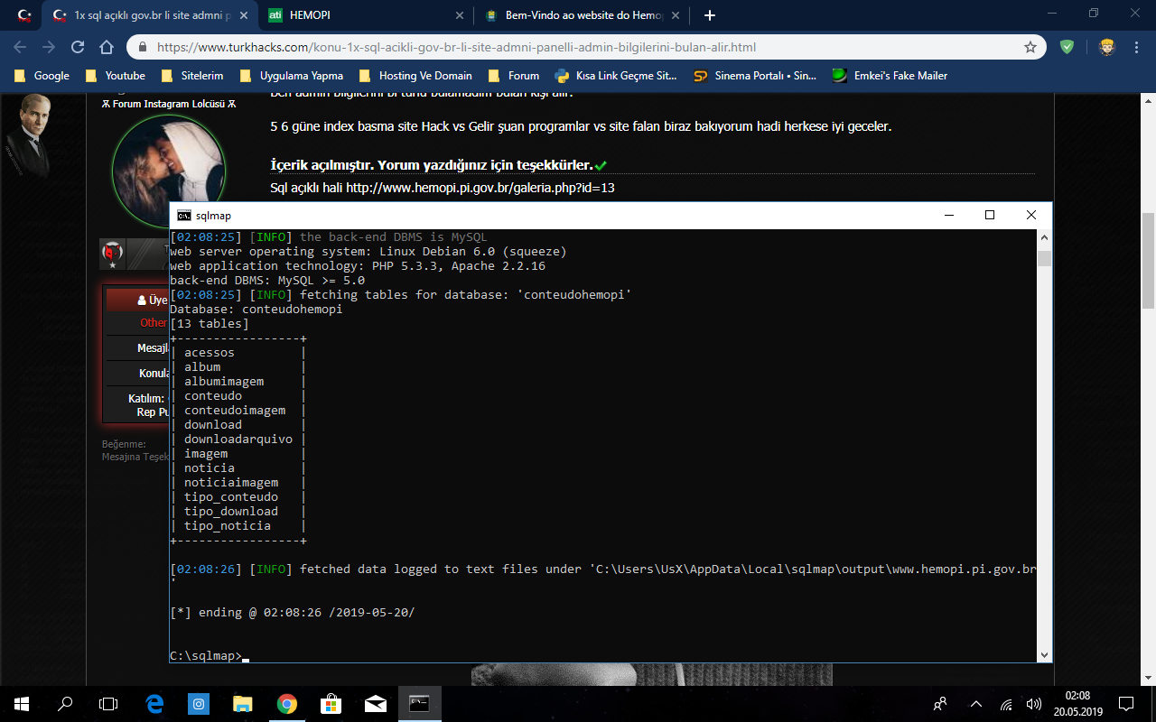Click the 'acessos' table name in sqlmap
Image resolution: width=1156 pixels, height=722 pixels.
click(210, 353)
